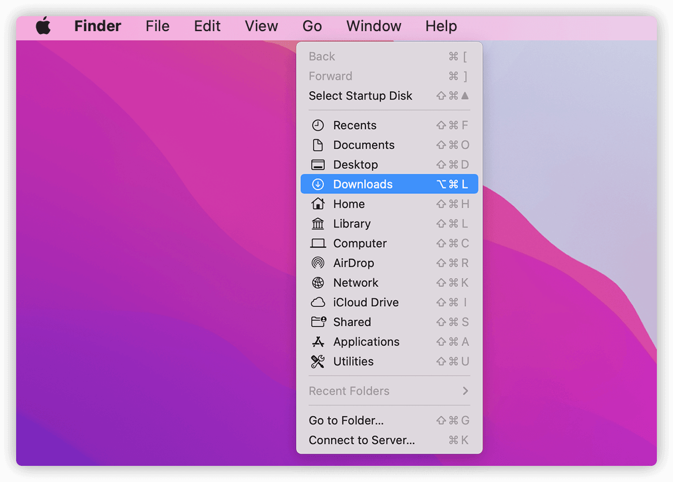Click the Network globe icon
This screenshot has width=673, height=482.
tap(317, 283)
